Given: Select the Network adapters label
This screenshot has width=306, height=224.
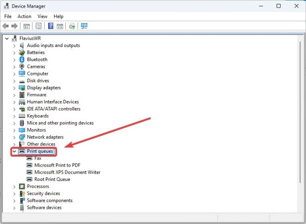Looking at the screenshot, I should click(x=45, y=137).
